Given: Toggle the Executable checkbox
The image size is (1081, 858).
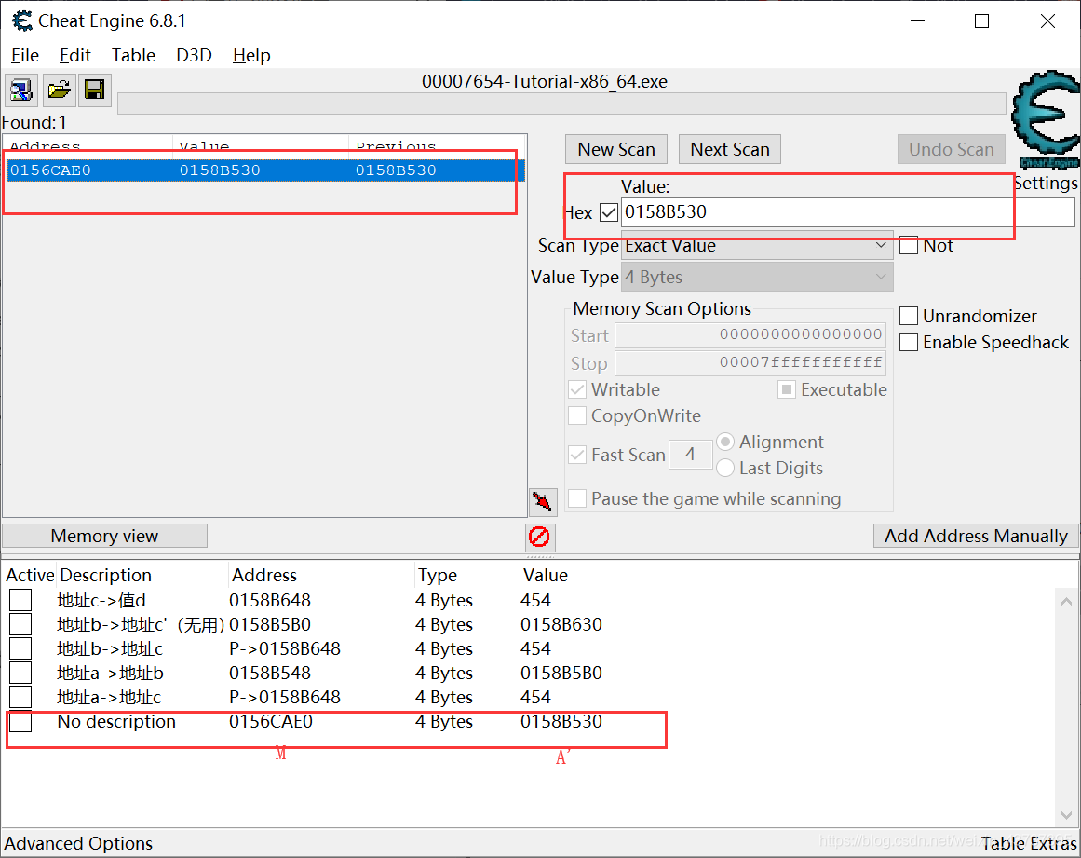Looking at the screenshot, I should tap(787, 389).
